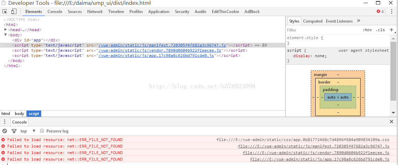
Task: Open the AdBlock tab
Action: pos(252,11)
